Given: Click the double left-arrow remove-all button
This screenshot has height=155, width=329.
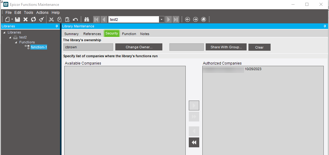Looking at the screenshot, I should pyautogui.click(x=194, y=142).
